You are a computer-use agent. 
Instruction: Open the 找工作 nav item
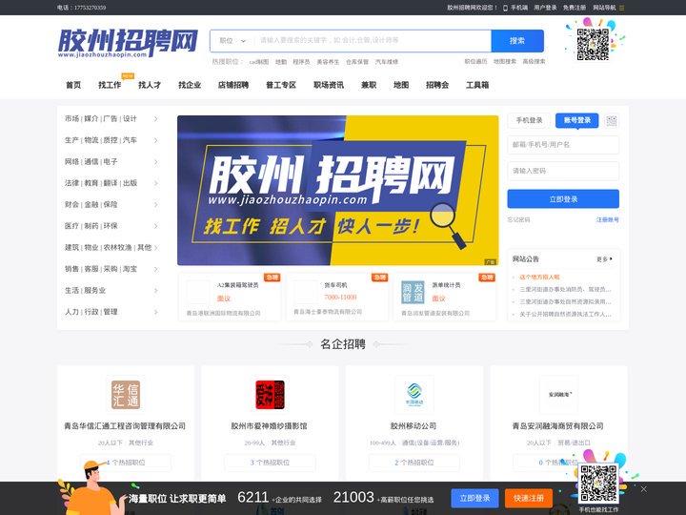click(x=110, y=85)
